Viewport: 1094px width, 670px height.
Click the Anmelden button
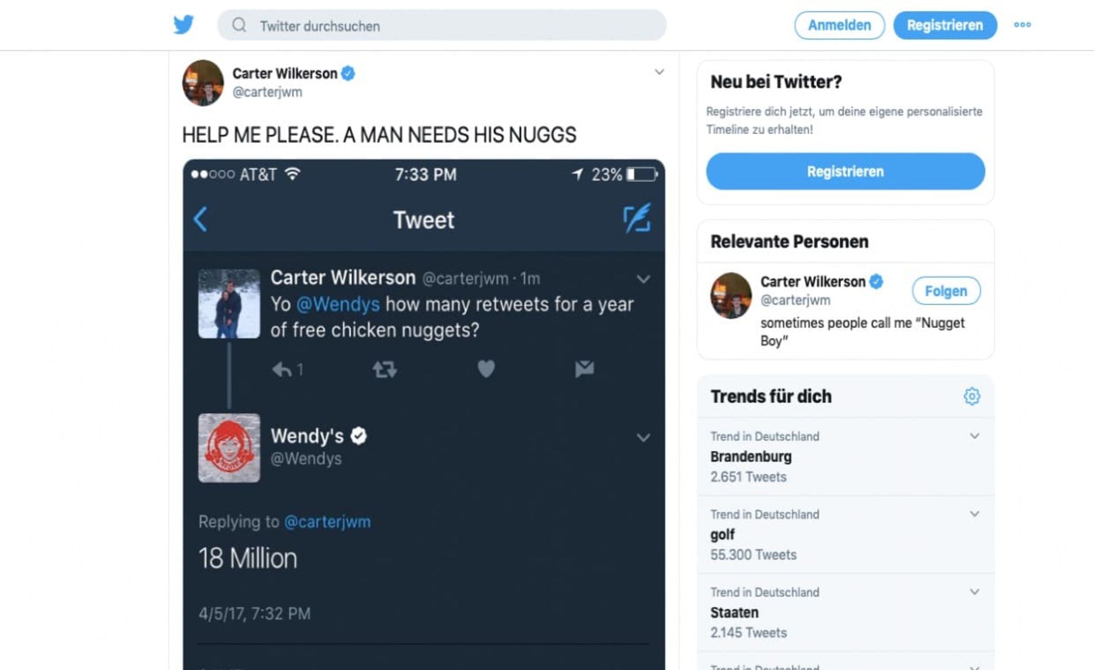click(x=839, y=25)
